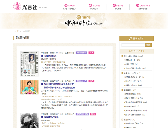Click the 家庭理想の実現 purple category tag
Viewport: 168px width, 130px height.
82,114
